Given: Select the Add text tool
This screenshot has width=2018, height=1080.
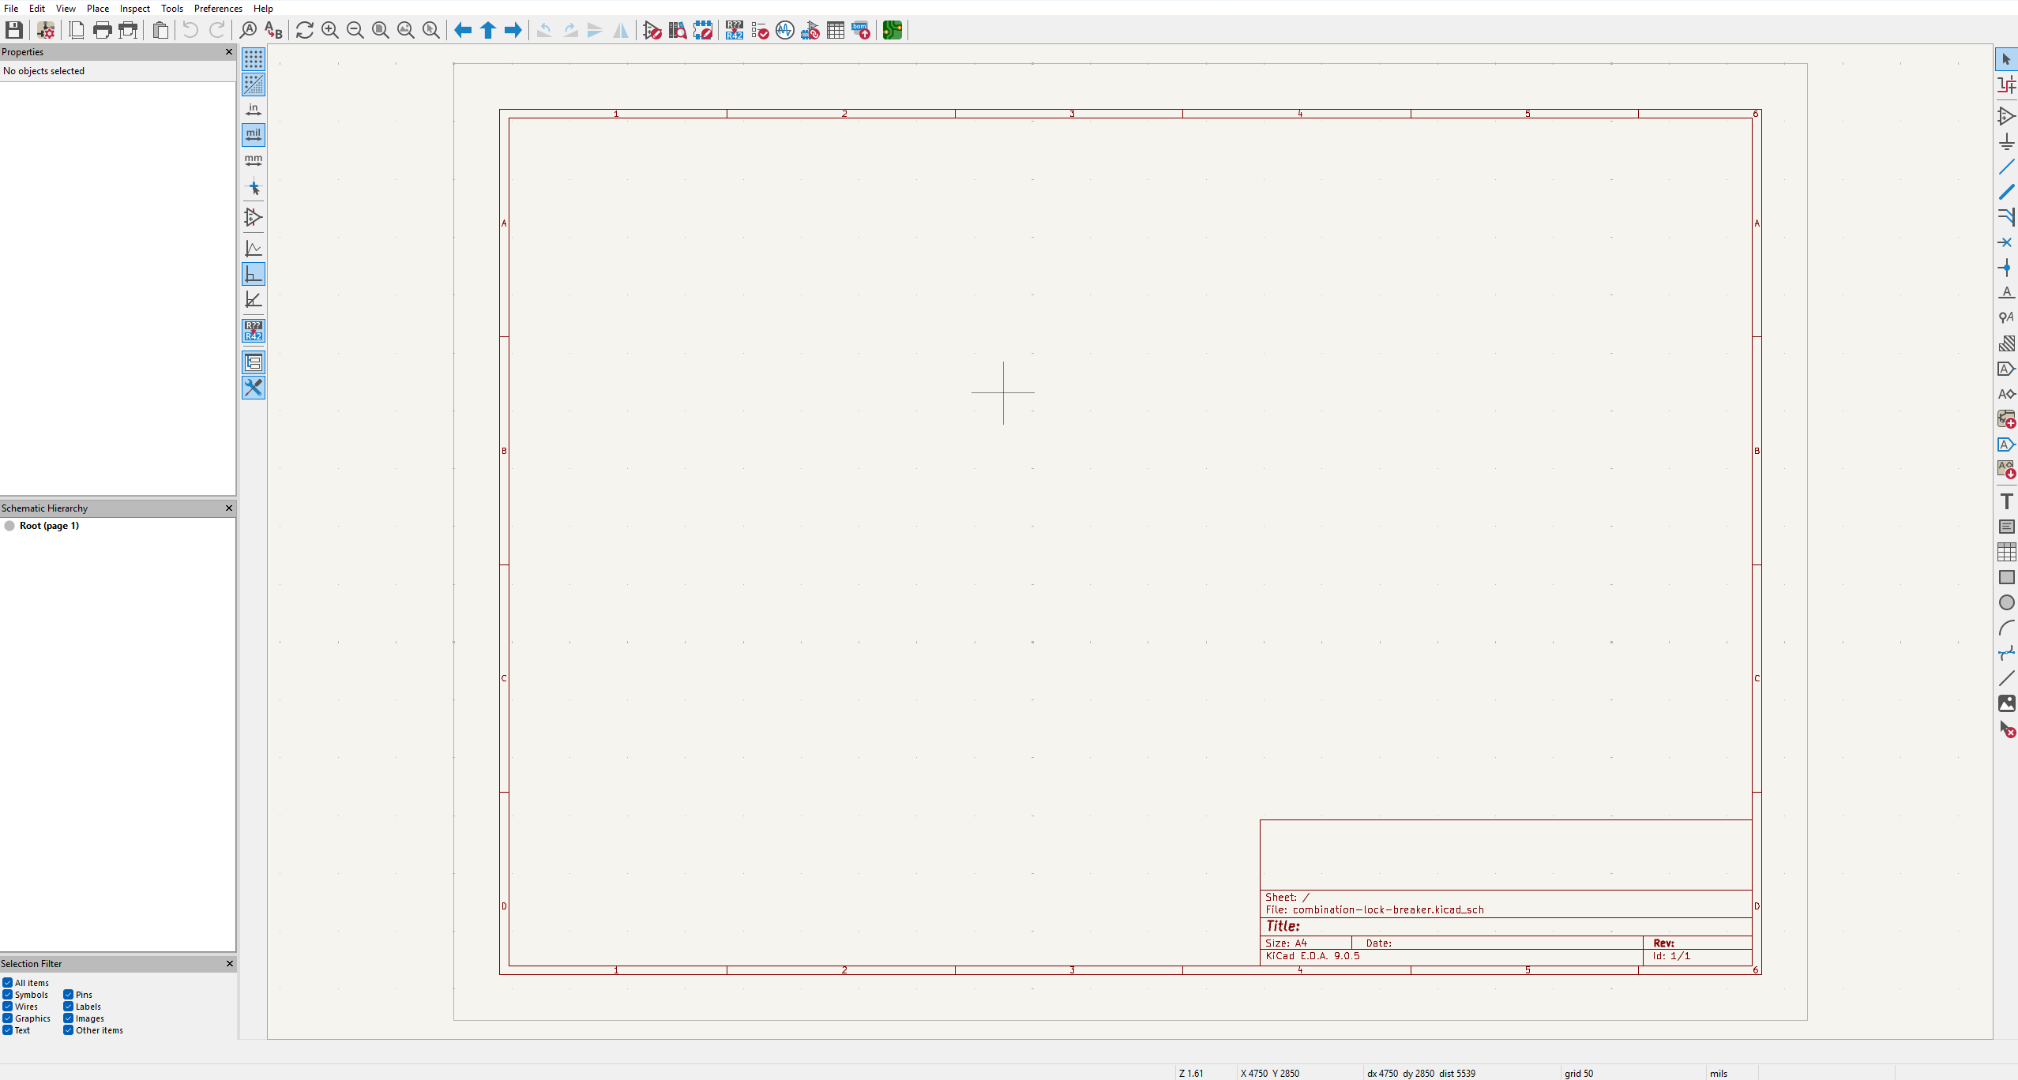Looking at the screenshot, I should click(x=2006, y=501).
